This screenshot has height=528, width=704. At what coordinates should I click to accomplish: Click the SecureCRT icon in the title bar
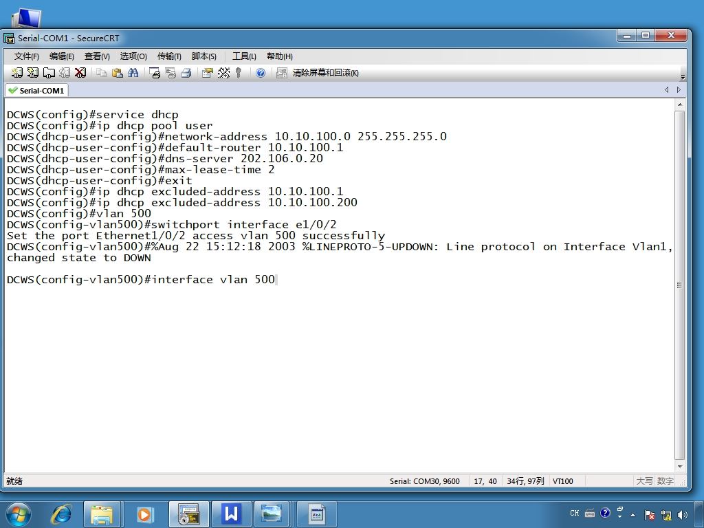[9, 38]
